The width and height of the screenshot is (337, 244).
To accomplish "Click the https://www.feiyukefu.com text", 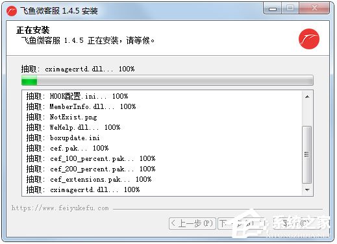I will coord(60,208).
